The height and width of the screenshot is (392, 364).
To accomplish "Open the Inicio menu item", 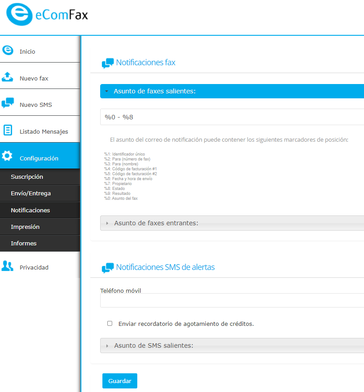I will [x=40, y=49].
